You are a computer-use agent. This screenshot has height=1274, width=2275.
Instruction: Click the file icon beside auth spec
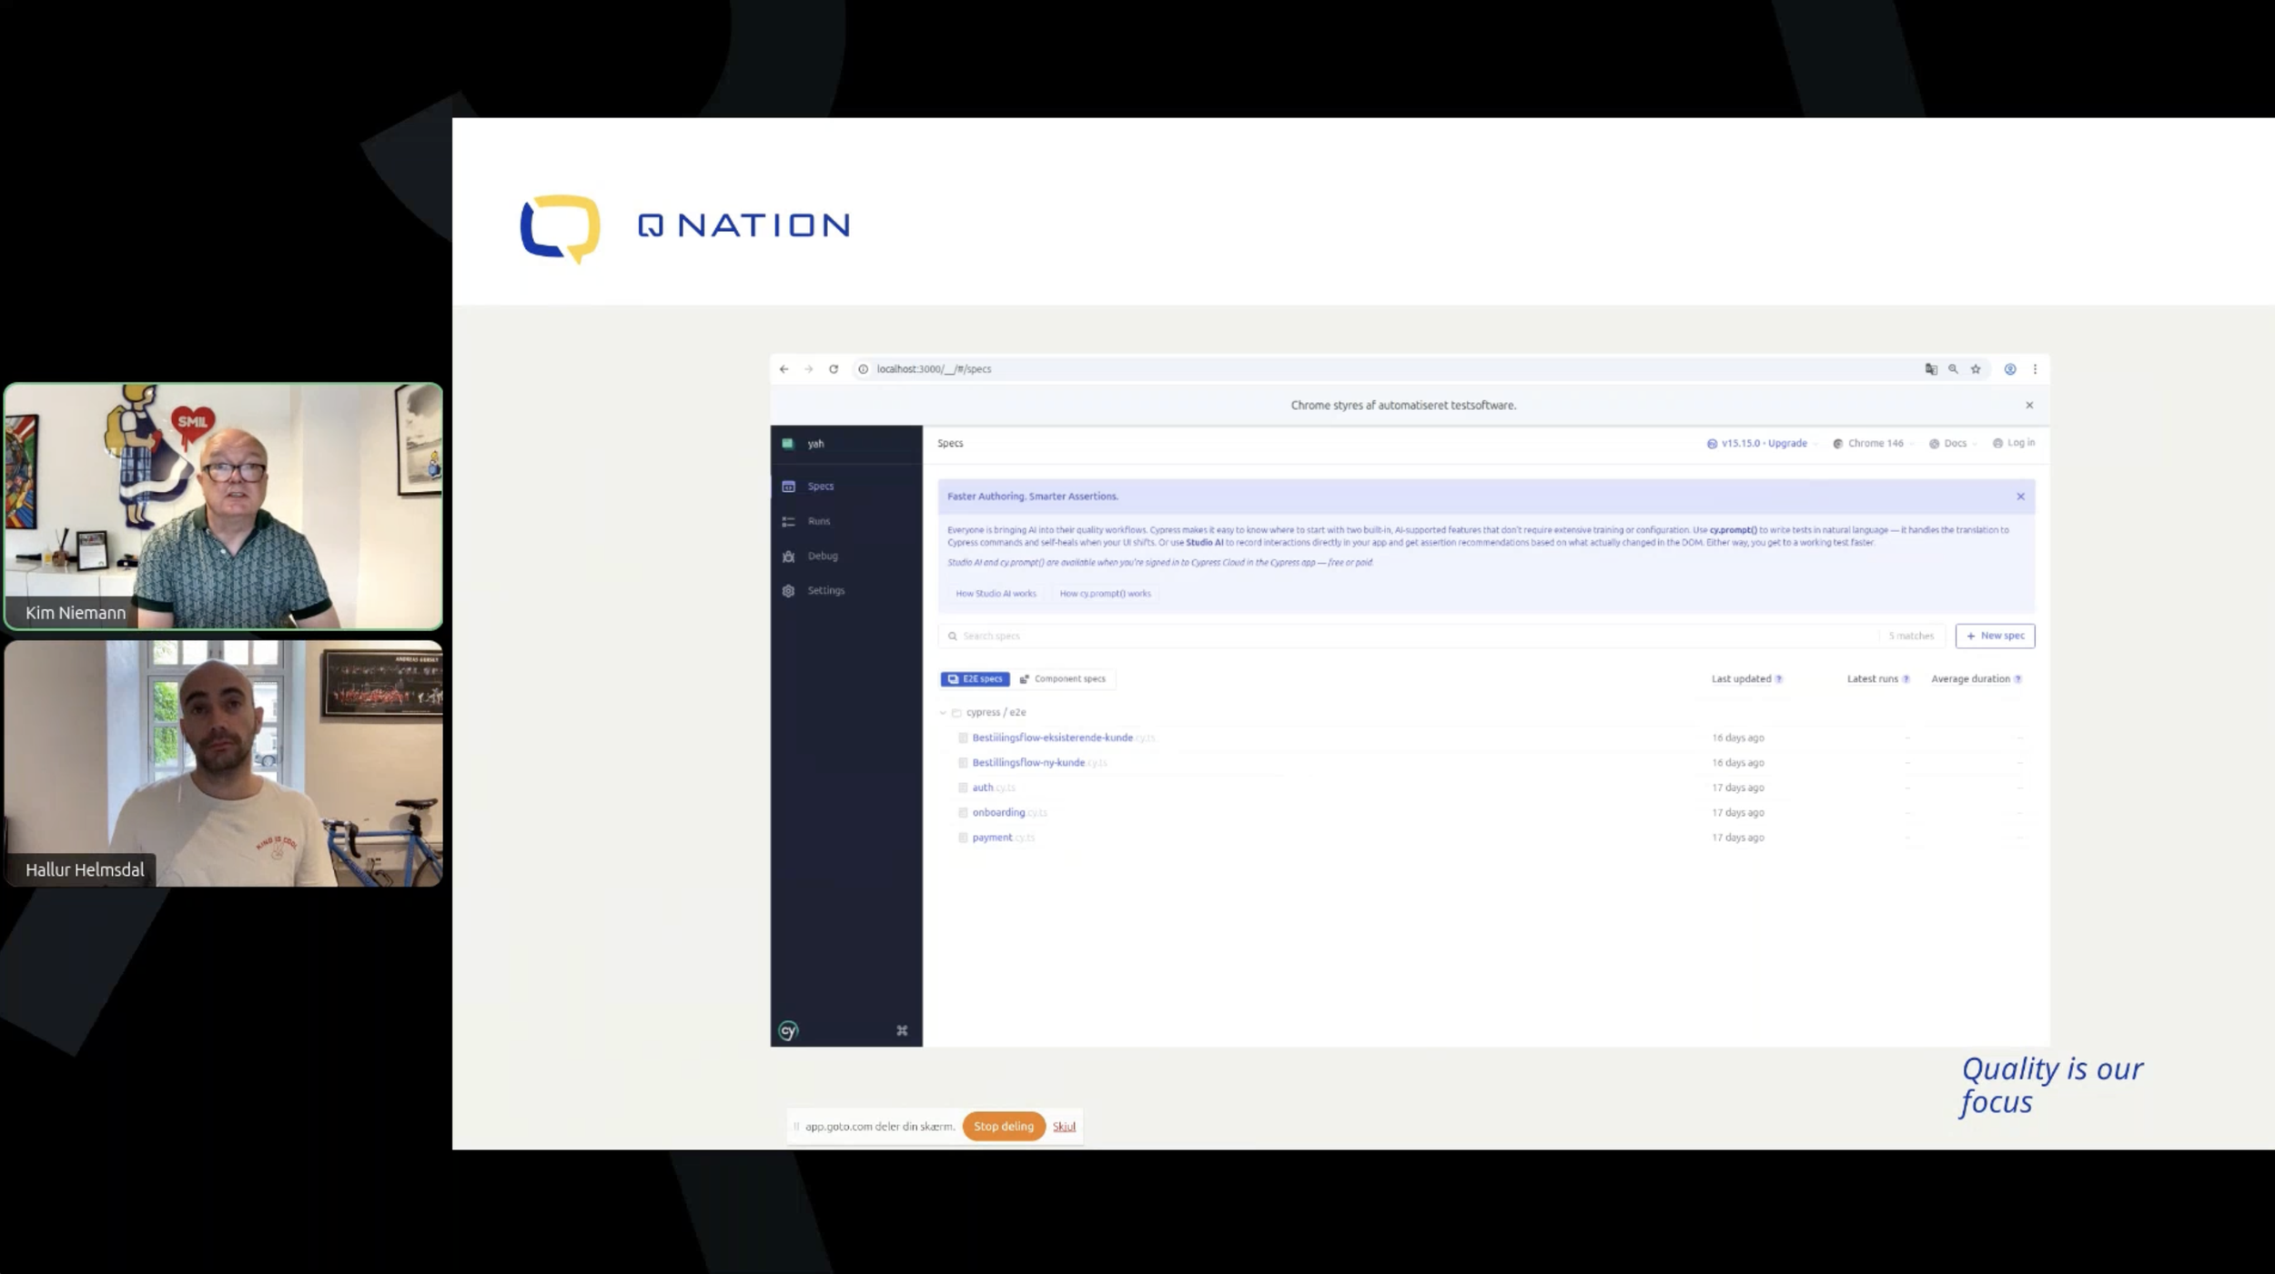tap(963, 787)
